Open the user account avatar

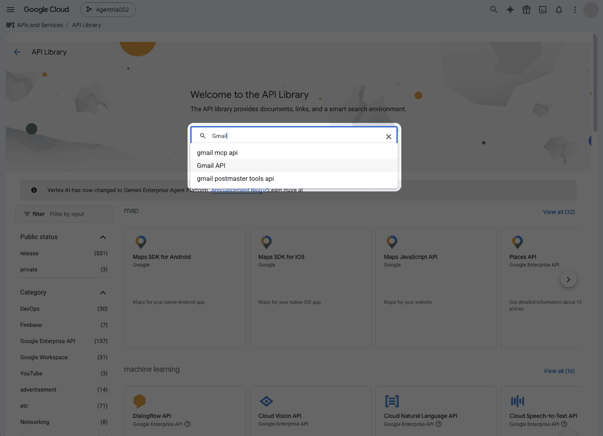(591, 10)
